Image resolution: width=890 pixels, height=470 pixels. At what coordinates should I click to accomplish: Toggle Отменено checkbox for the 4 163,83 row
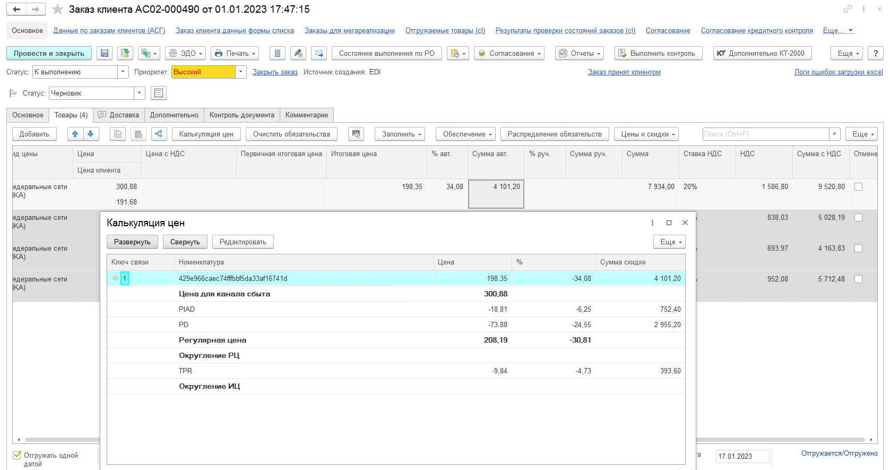858,249
